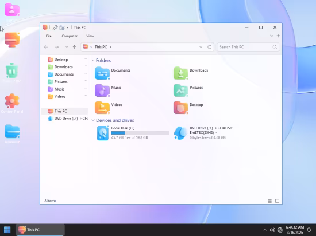Image resolution: width=316 pixels, height=236 pixels.
Task: Select This PC in the navigation pane
Action: 65,111
